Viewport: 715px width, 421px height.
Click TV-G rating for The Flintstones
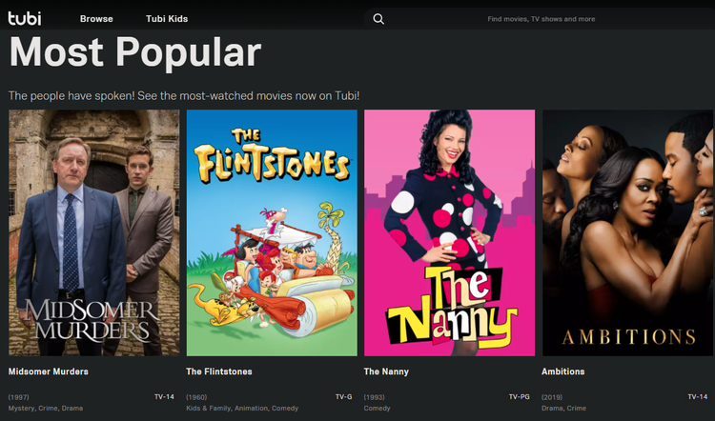point(344,397)
